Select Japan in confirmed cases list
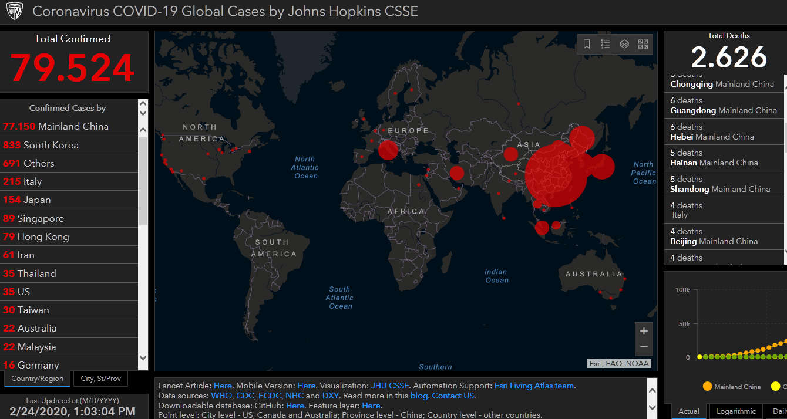787x419 pixels. (69, 200)
